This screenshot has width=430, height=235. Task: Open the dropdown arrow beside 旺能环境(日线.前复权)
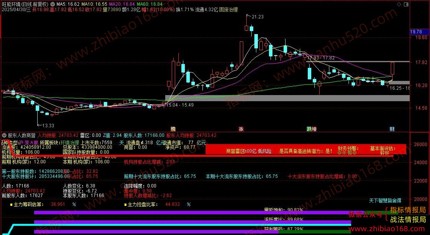coord(52,4)
